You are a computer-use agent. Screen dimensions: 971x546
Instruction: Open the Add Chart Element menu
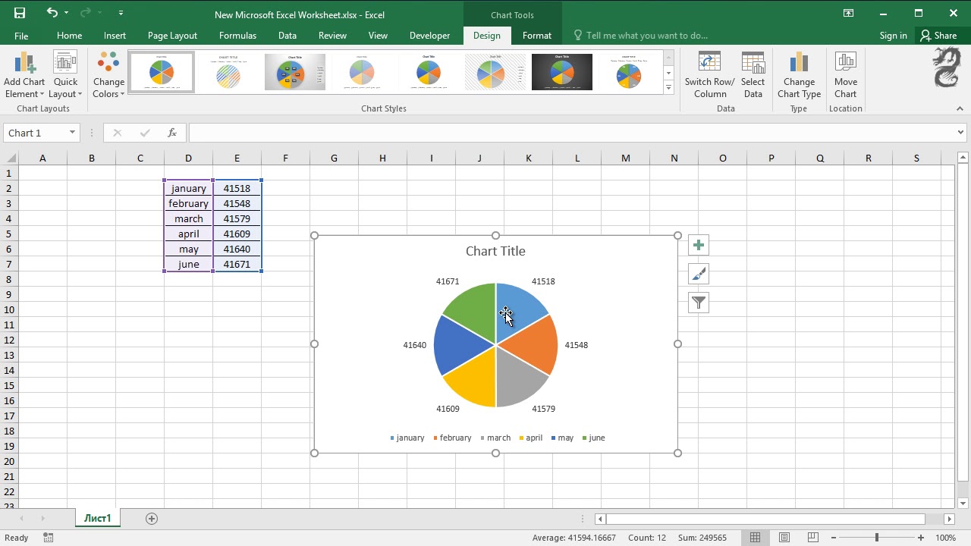[x=24, y=75]
